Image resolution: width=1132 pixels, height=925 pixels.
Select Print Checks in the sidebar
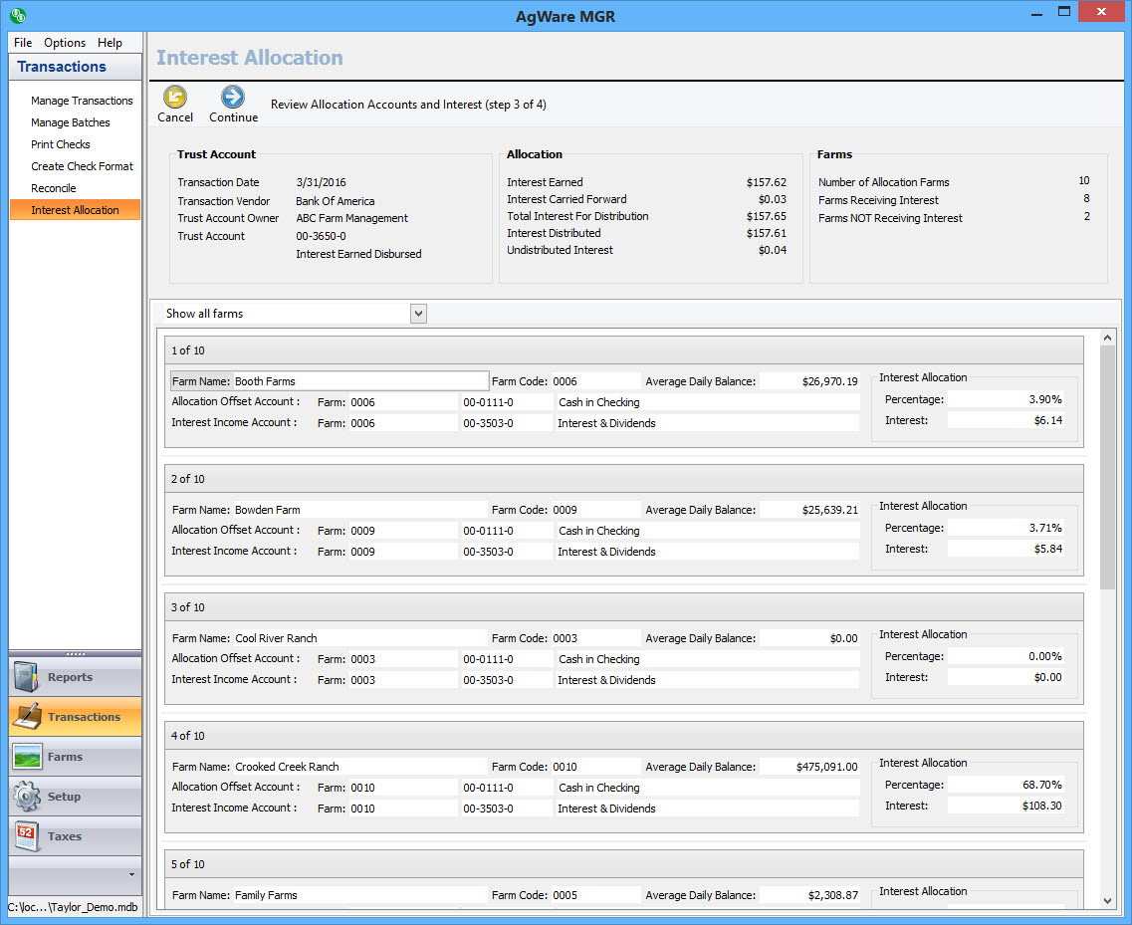click(x=61, y=144)
